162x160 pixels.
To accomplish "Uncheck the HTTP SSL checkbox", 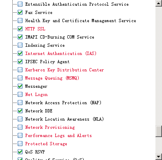I will (20, 29).
